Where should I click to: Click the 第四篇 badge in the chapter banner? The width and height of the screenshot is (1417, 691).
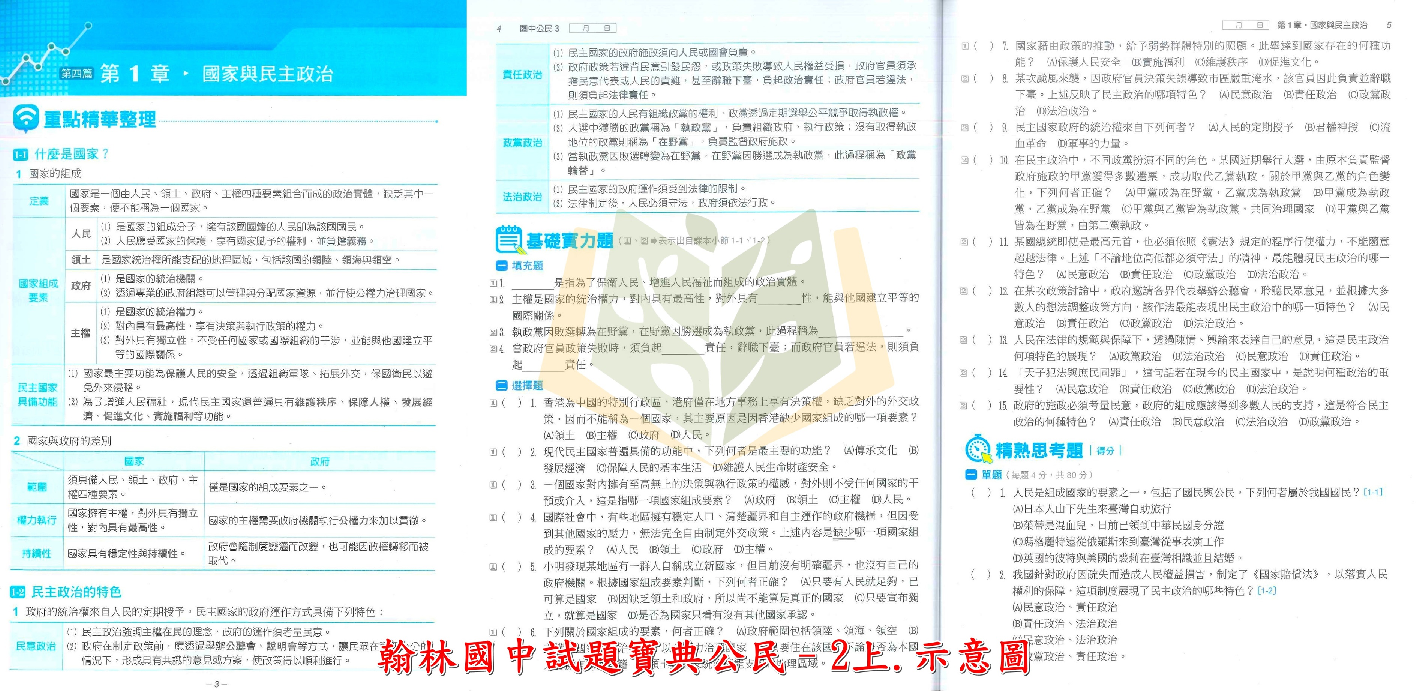77,73
